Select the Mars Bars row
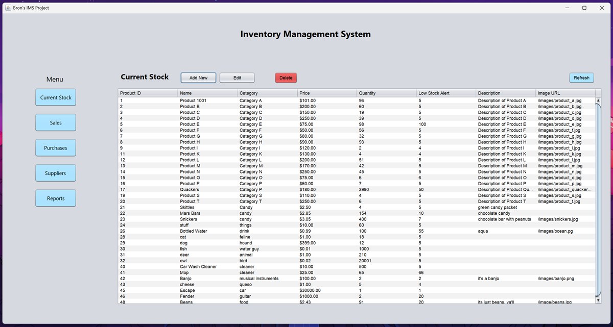Image resolution: width=613 pixels, height=327 pixels. [x=357, y=213]
